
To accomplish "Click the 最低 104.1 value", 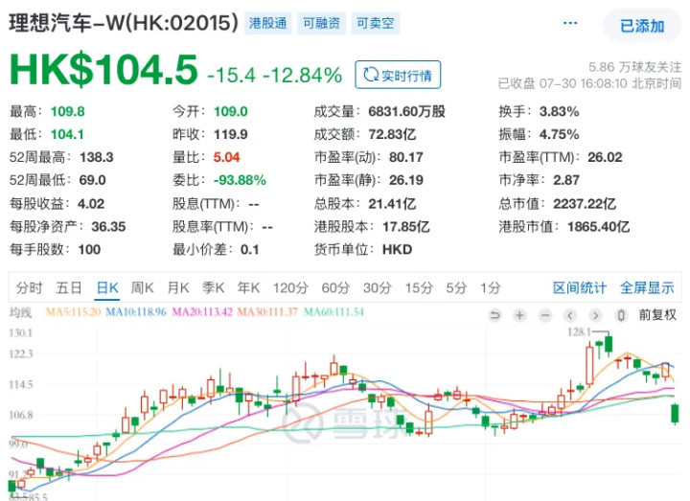I will [x=67, y=134].
